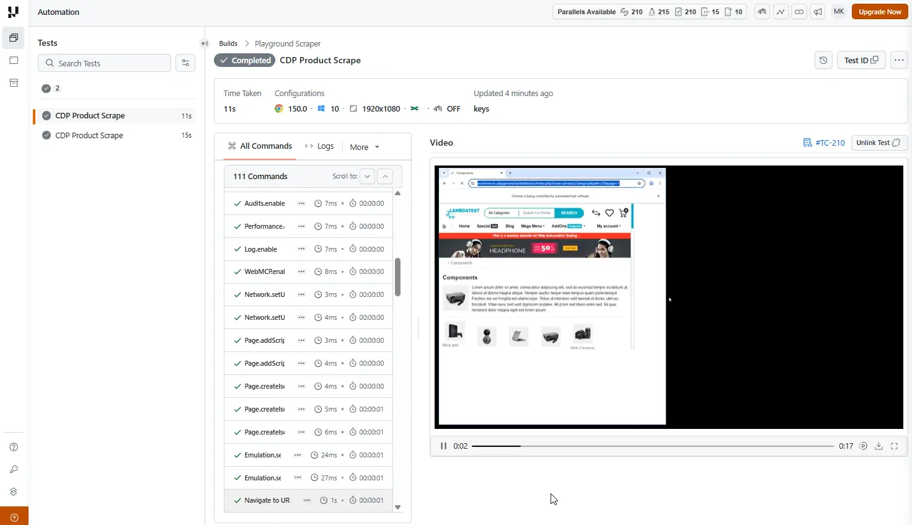The height and width of the screenshot is (525, 912).
Task: Open the access key icon in sidebar
Action: [x=14, y=469]
